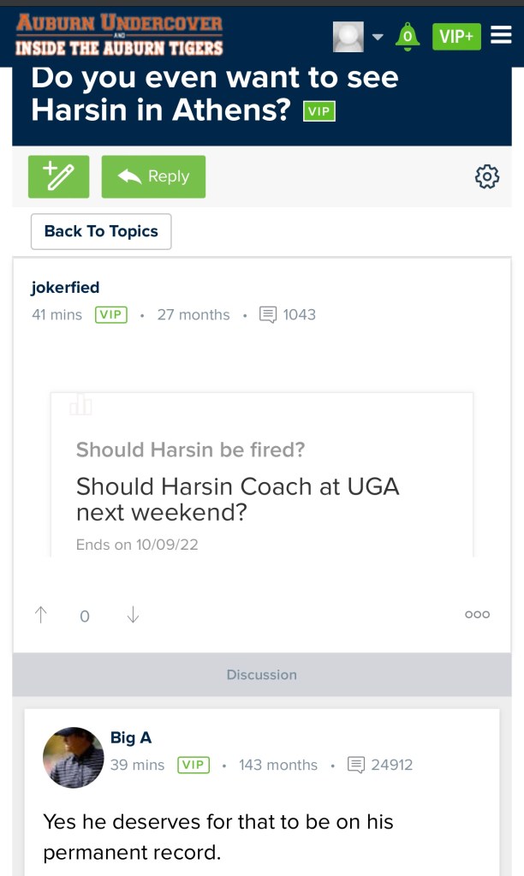The height and width of the screenshot is (876, 524).
Task: Open the poll question about UGA
Action: pyautogui.click(x=238, y=498)
